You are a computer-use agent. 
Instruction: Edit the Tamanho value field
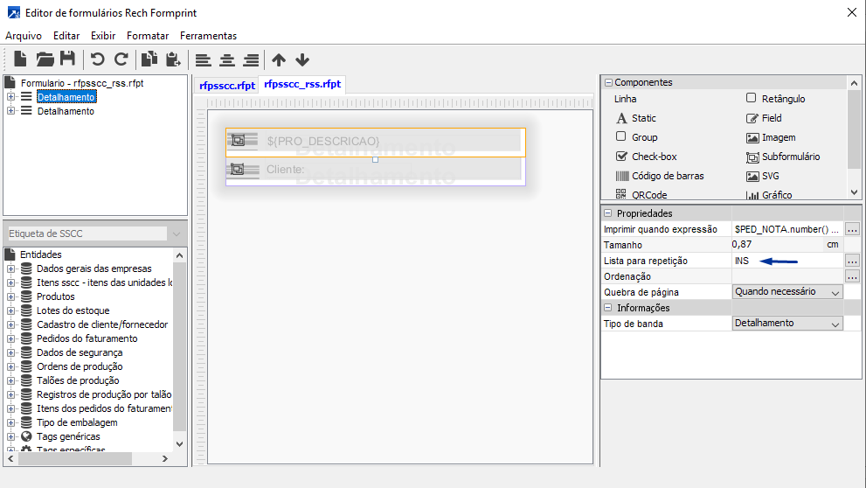point(778,244)
